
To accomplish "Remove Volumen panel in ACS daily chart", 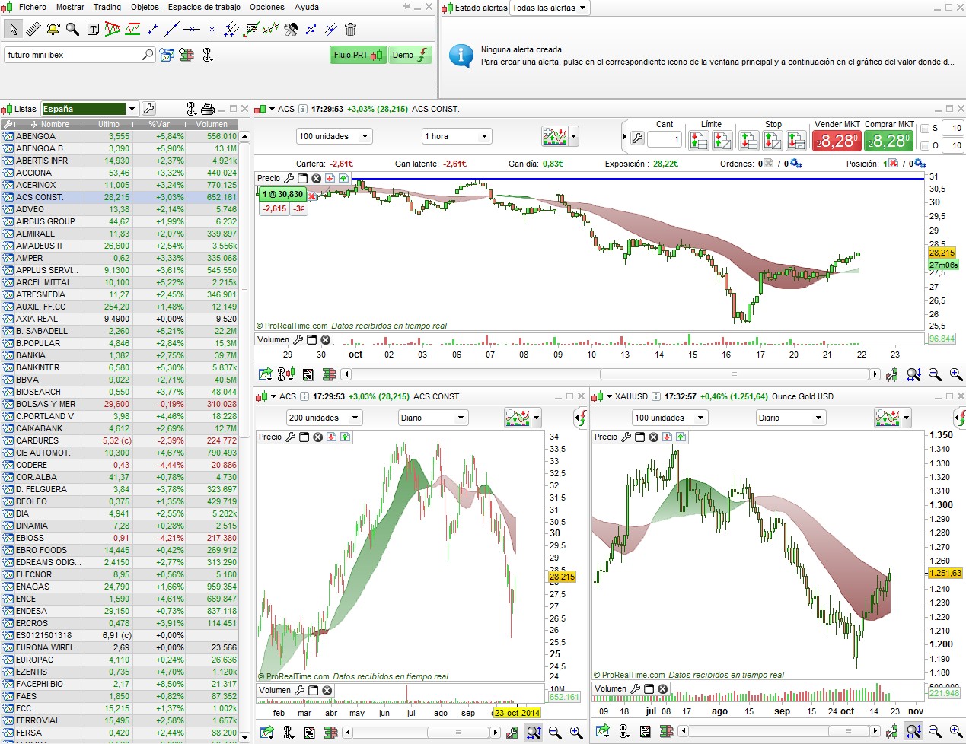I will click(327, 690).
